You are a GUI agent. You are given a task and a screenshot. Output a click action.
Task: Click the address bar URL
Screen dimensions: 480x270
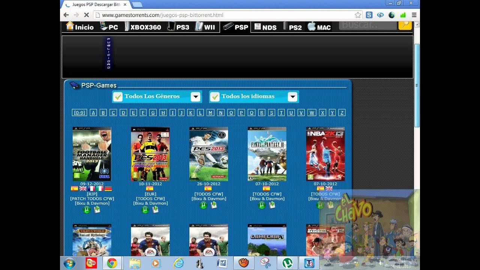click(x=163, y=15)
